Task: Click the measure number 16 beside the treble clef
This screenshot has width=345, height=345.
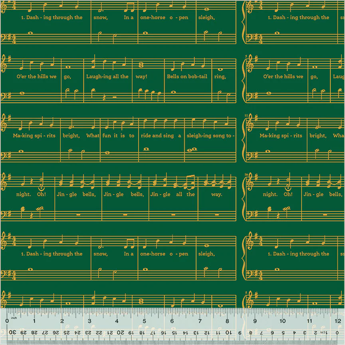Action: point(246,174)
